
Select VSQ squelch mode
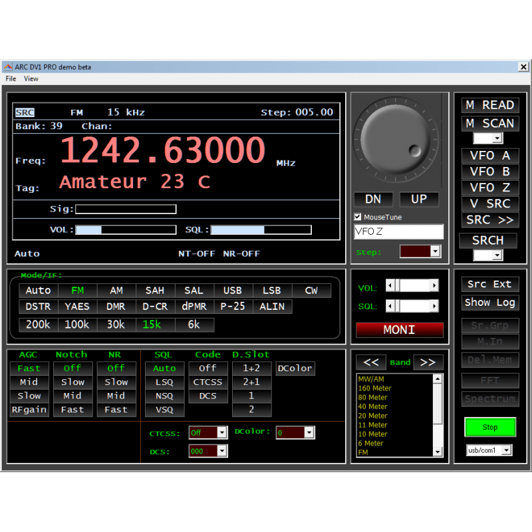coord(164,410)
